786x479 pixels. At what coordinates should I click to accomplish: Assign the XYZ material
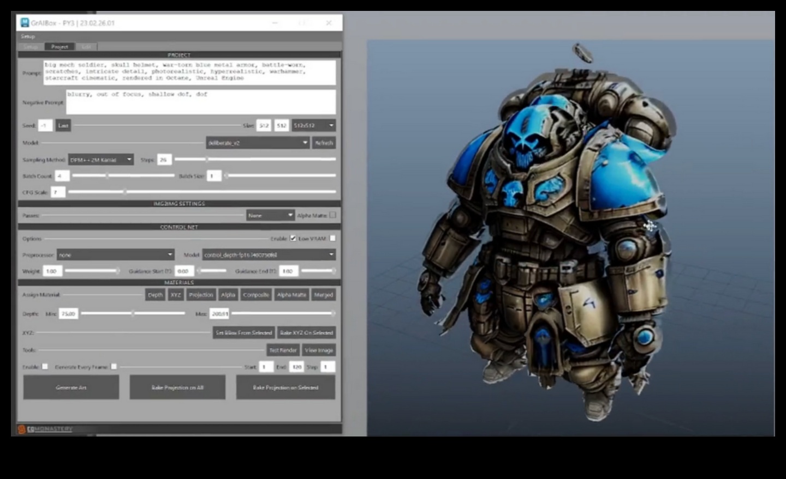pyautogui.click(x=175, y=294)
